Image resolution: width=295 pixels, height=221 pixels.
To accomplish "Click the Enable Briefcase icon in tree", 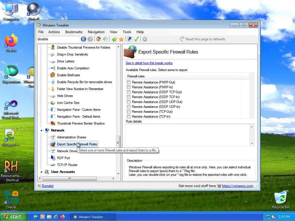I will pyautogui.click(x=53, y=75).
